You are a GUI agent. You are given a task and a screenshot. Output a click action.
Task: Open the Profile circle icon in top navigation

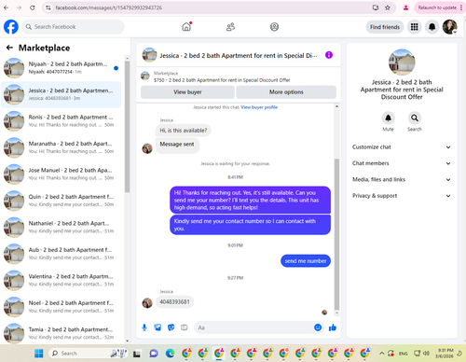click(274, 27)
